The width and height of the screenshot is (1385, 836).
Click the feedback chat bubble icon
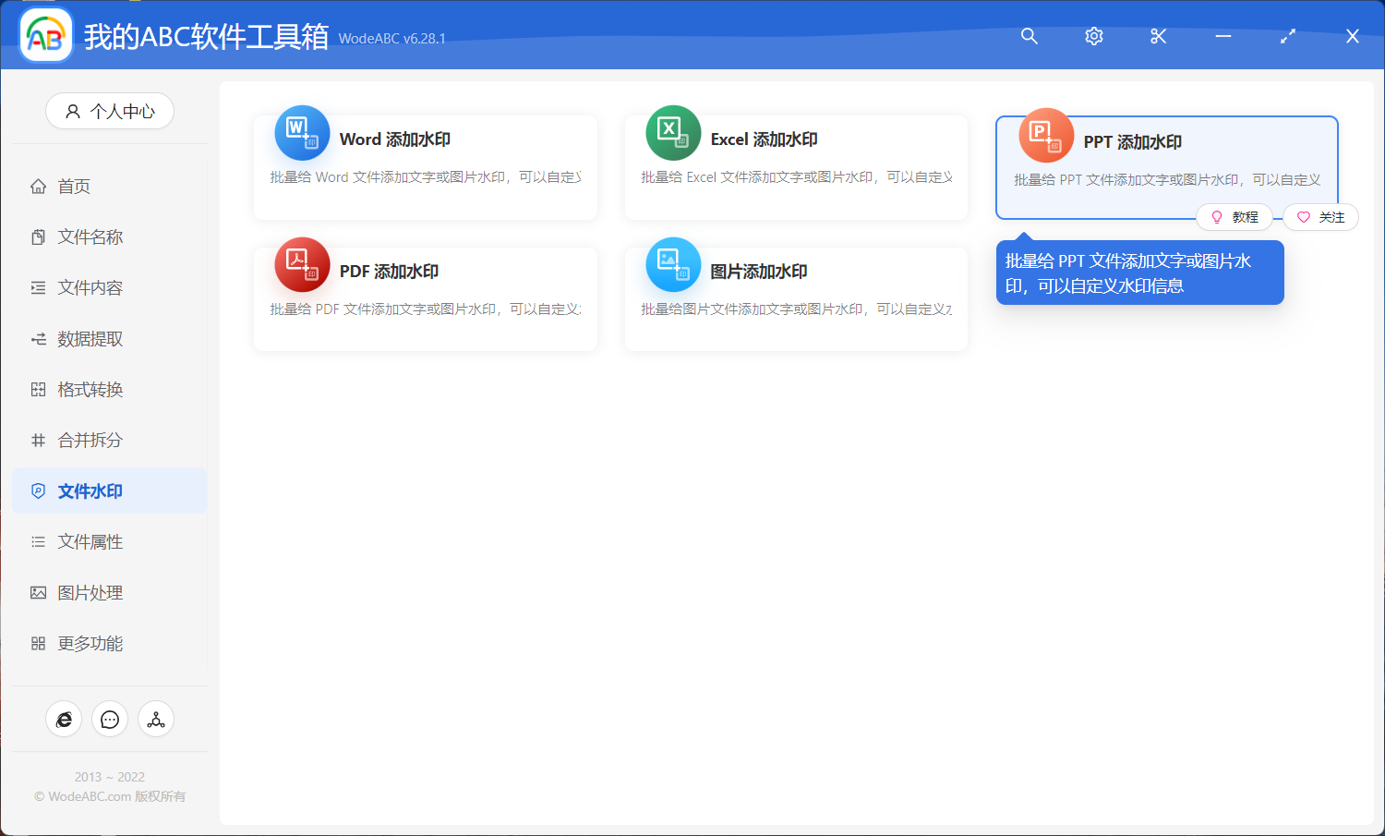110,719
